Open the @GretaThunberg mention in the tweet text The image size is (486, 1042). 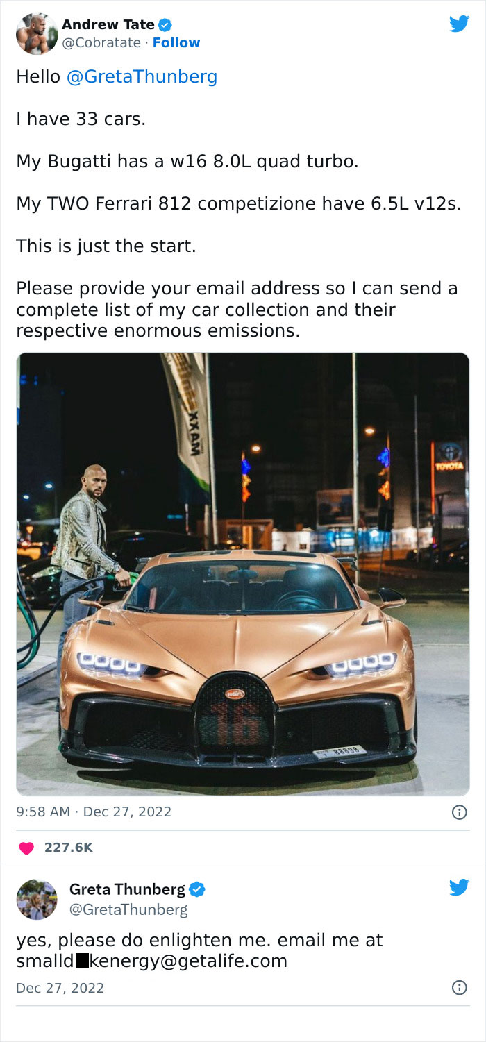142,76
